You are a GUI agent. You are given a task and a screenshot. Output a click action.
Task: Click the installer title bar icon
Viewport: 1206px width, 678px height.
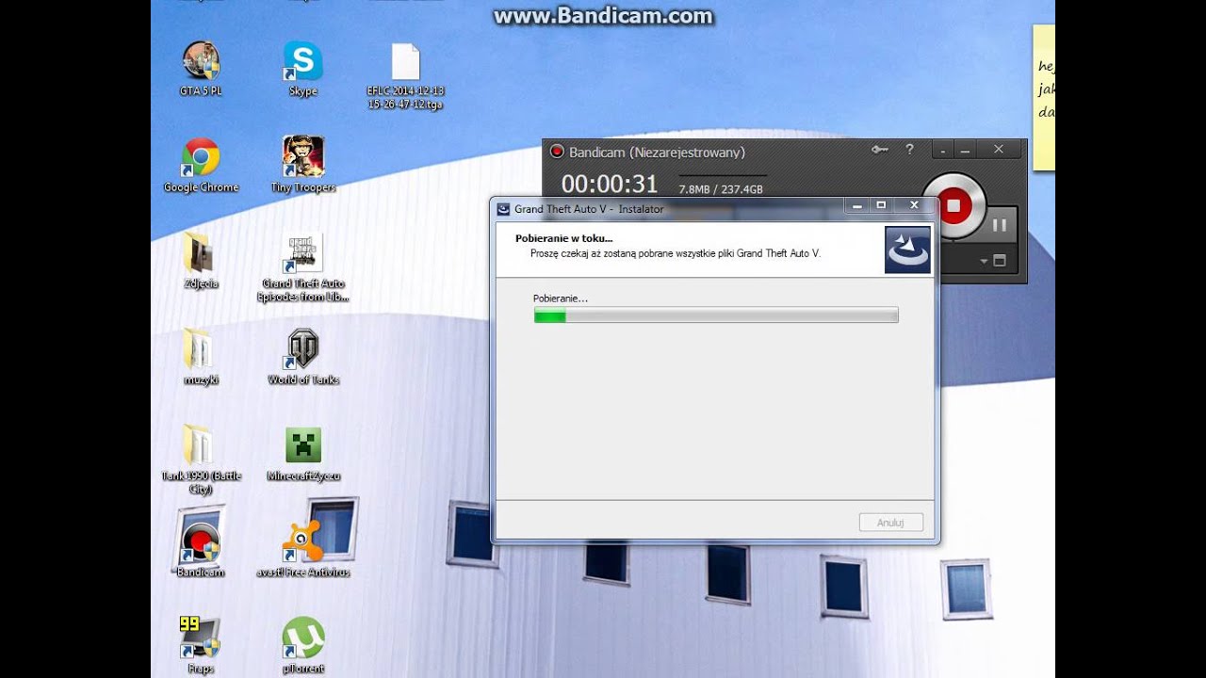(504, 209)
